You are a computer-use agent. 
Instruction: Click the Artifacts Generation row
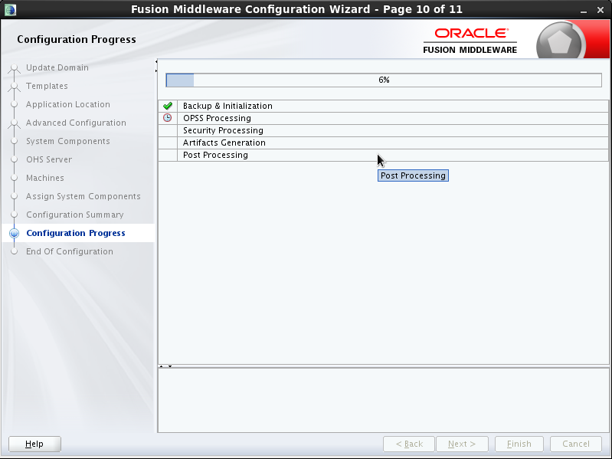coord(383,143)
